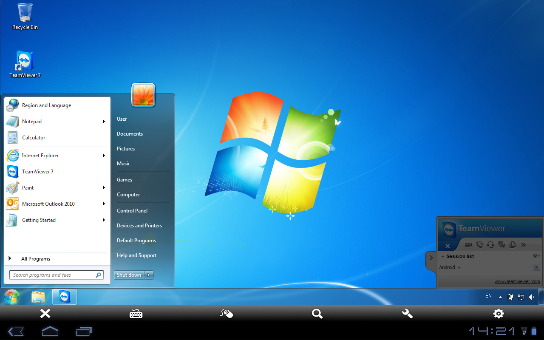Open the gear settings in bottom toolbar

[498, 314]
